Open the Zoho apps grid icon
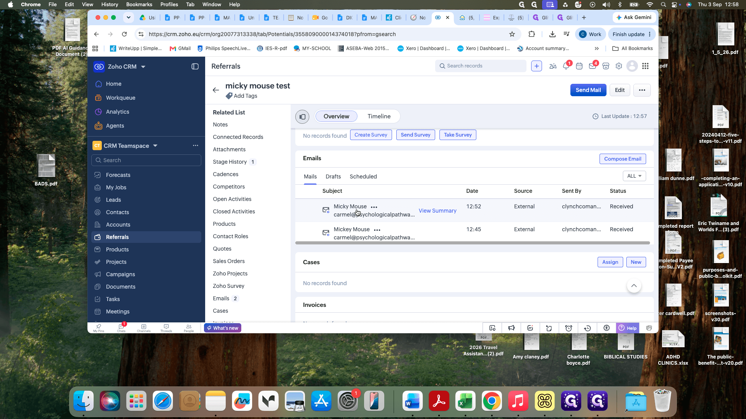746x419 pixels. tap(645, 66)
